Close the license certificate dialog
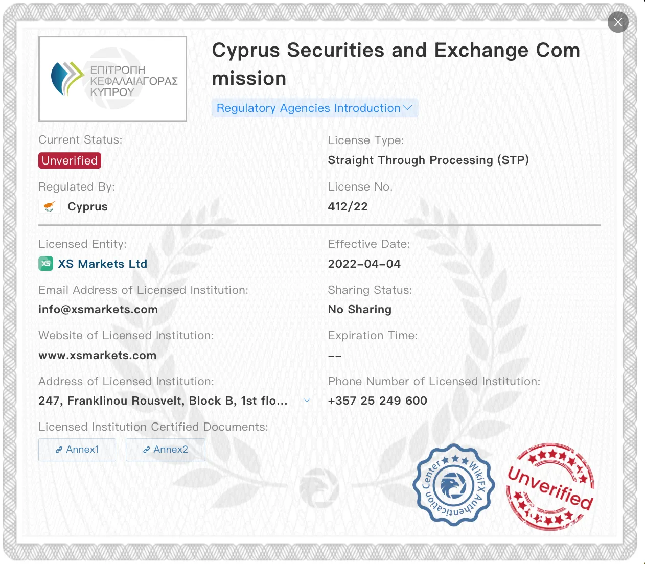Screen dimensions: 645x564 pyautogui.click(x=618, y=22)
